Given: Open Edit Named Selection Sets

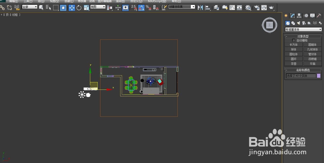Looking at the screenshot, I should tap(164, 8).
